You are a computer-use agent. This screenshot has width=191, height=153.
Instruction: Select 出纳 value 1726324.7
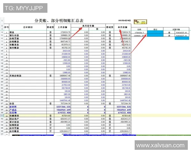139,33
